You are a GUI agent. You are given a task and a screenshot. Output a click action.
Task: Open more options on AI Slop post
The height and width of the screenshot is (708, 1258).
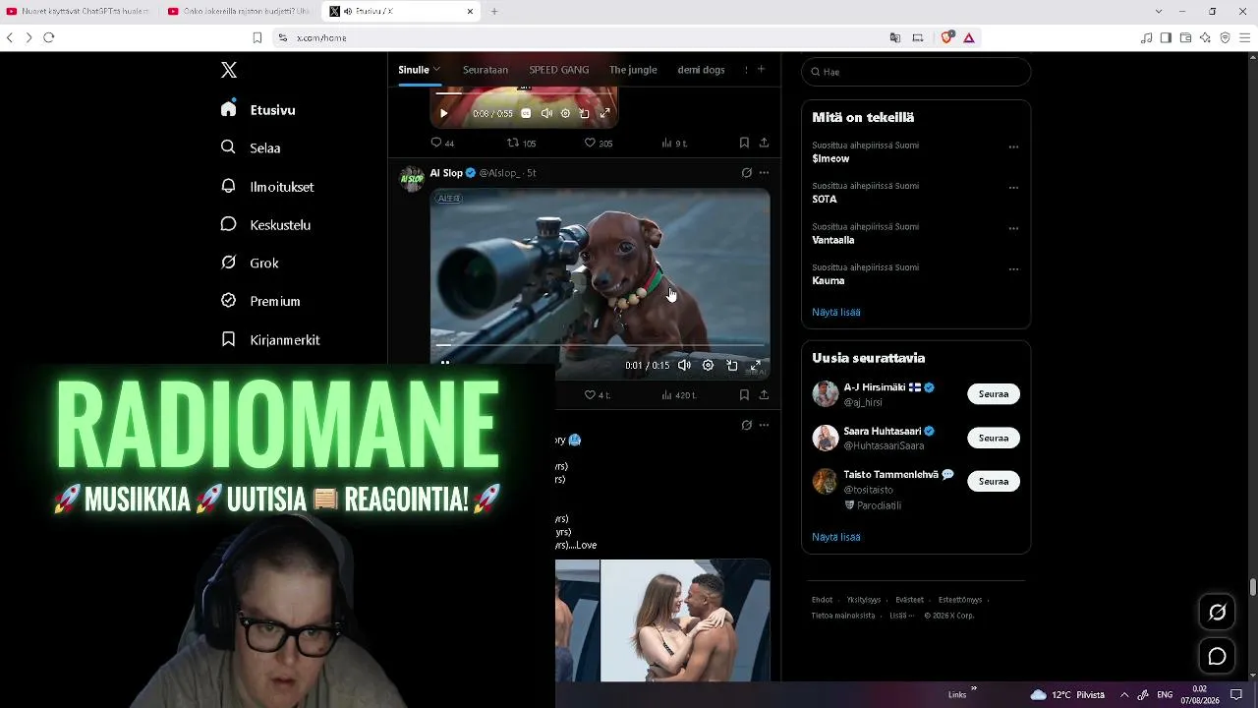(x=764, y=173)
